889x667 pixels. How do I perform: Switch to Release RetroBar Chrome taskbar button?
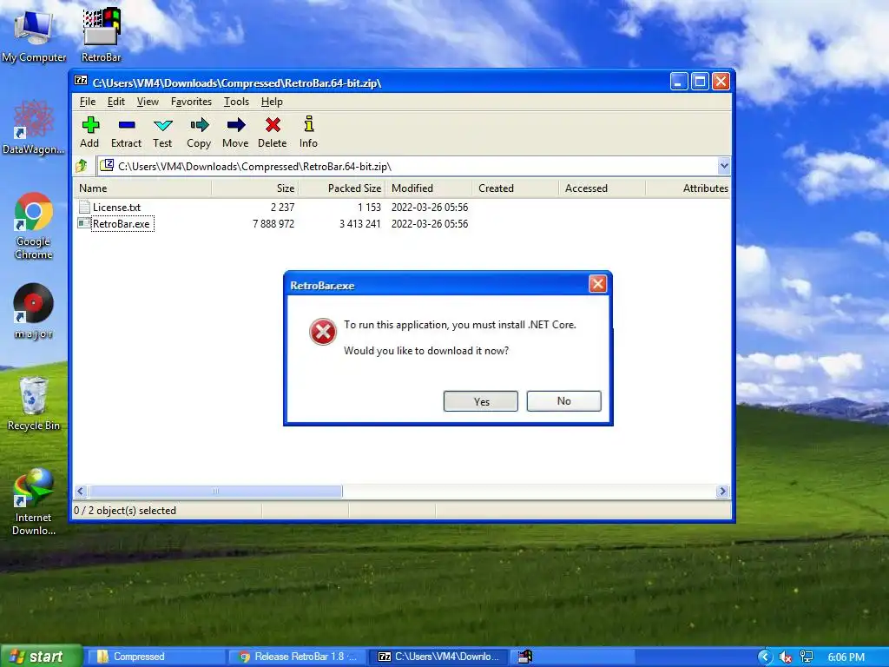tap(298, 657)
